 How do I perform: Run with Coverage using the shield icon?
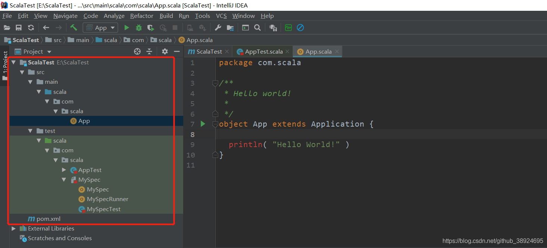[151, 28]
